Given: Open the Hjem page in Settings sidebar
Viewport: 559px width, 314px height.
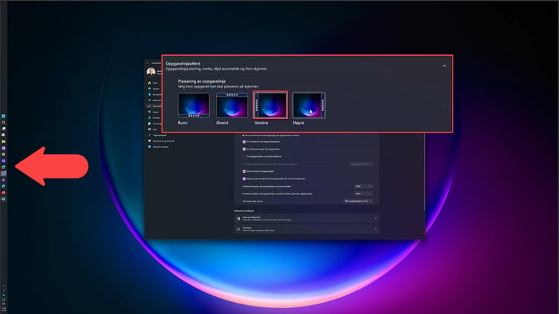Looking at the screenshot, I should [153, 83].
